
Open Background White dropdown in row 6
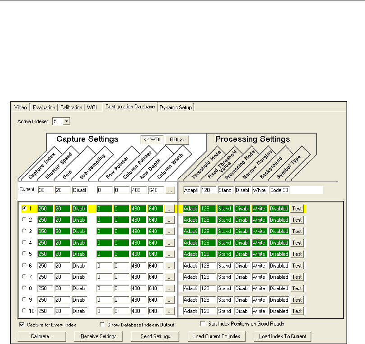click(260, 266)
